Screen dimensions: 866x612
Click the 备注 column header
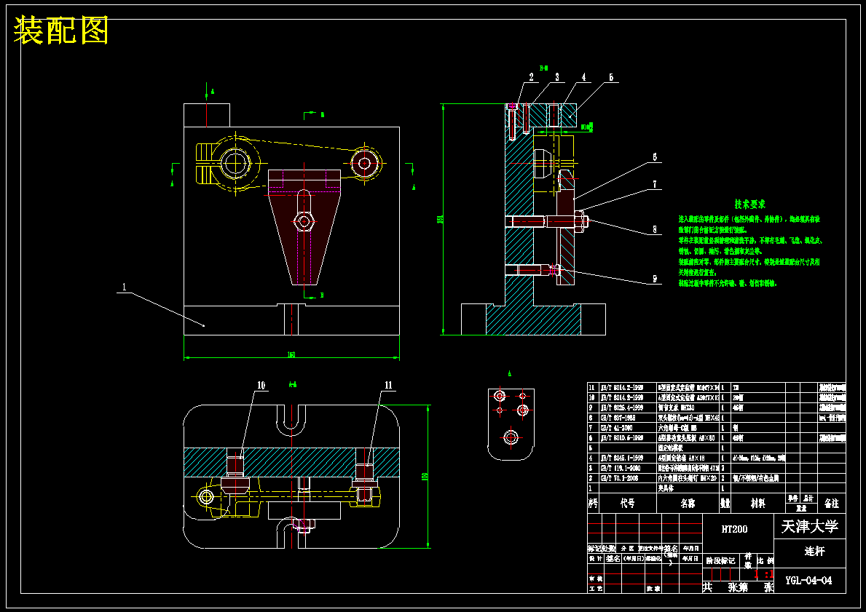coord(831,504)
